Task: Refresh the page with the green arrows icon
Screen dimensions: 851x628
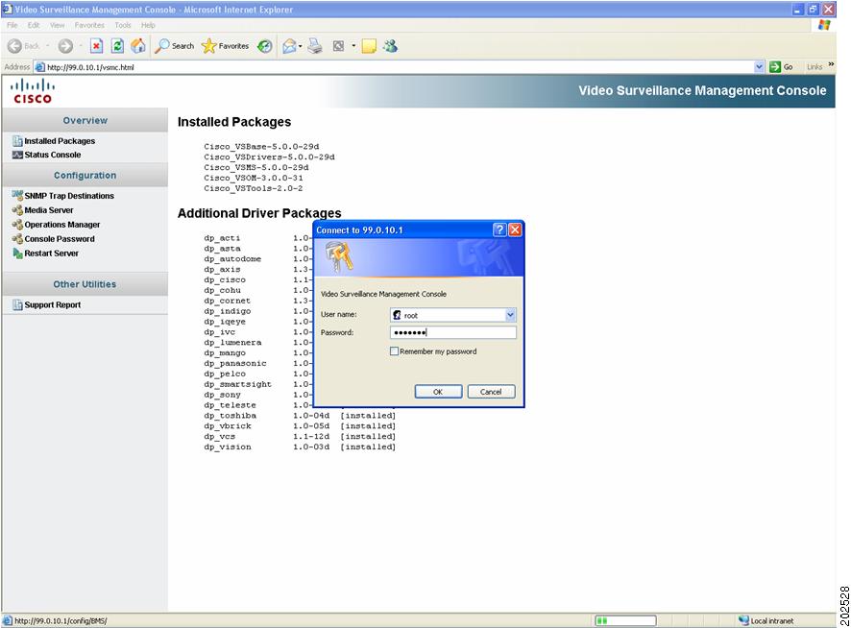Action: pos(117,46)
